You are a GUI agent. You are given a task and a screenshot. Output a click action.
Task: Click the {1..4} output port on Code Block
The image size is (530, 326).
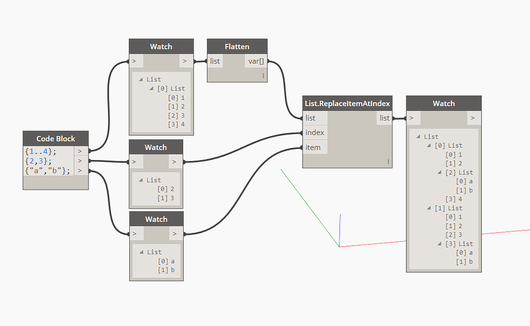click(x=81, y=151)
